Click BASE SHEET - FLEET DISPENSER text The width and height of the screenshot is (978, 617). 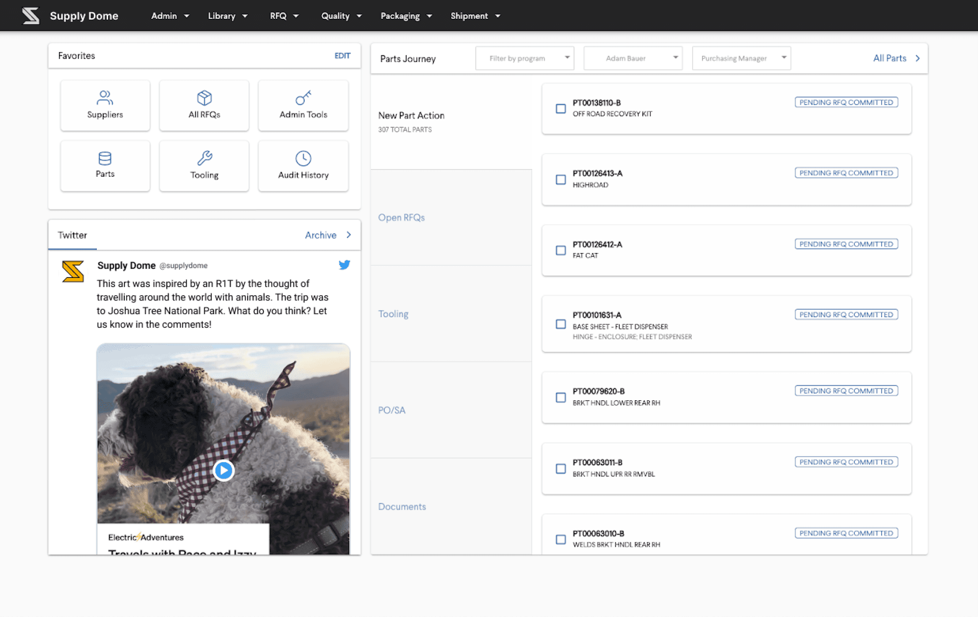(620, 327)
